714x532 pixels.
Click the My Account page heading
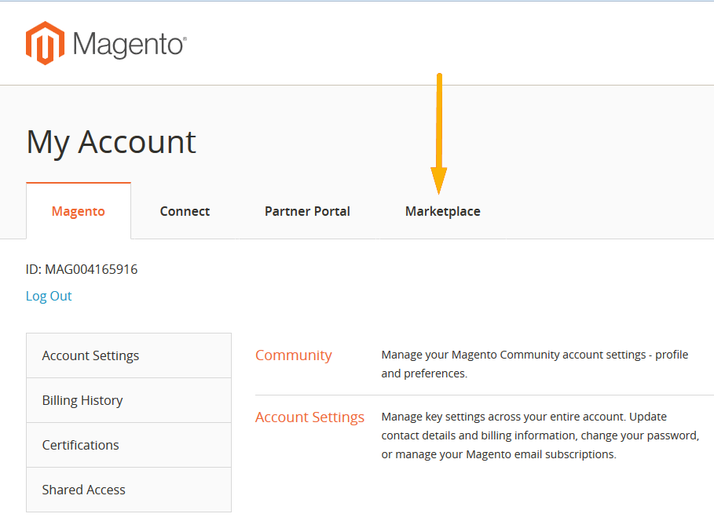point(111,142)
